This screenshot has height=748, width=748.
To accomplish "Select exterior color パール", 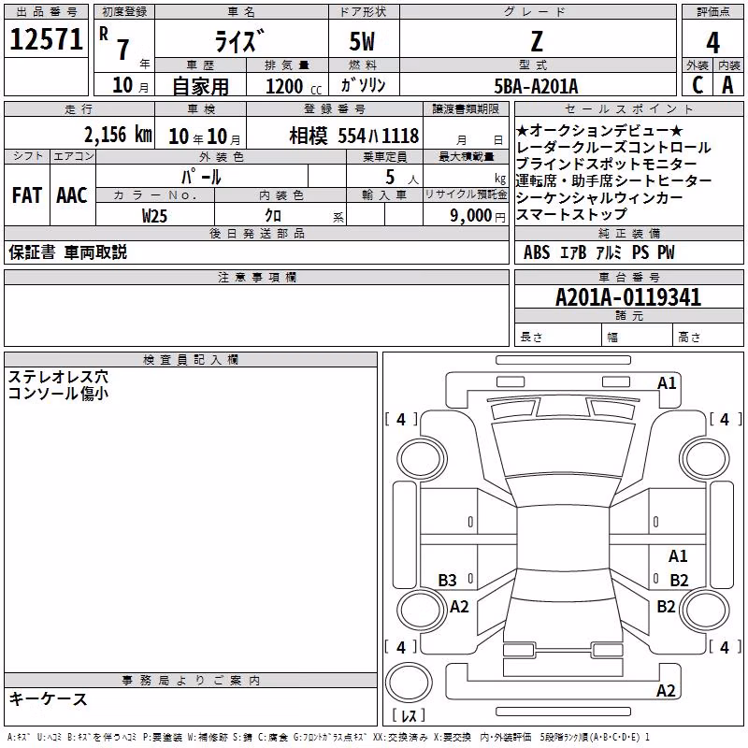I will click(201, 177).
